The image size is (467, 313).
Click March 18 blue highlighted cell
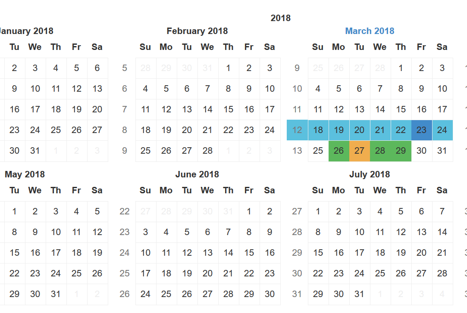[318, 130]
